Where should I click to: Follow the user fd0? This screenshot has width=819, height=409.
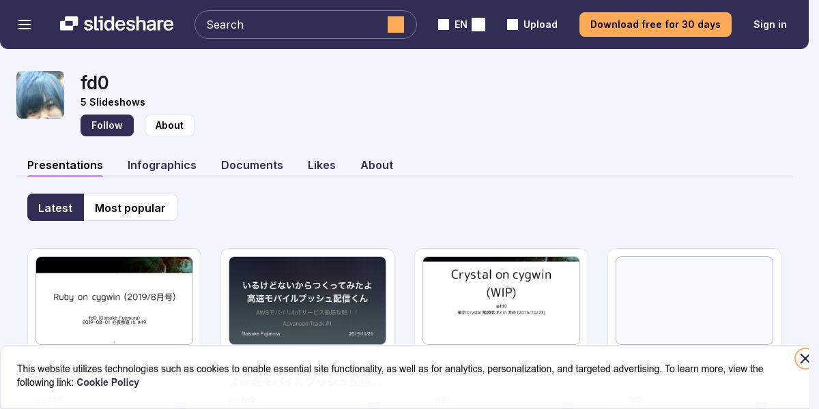click(107, 125)
